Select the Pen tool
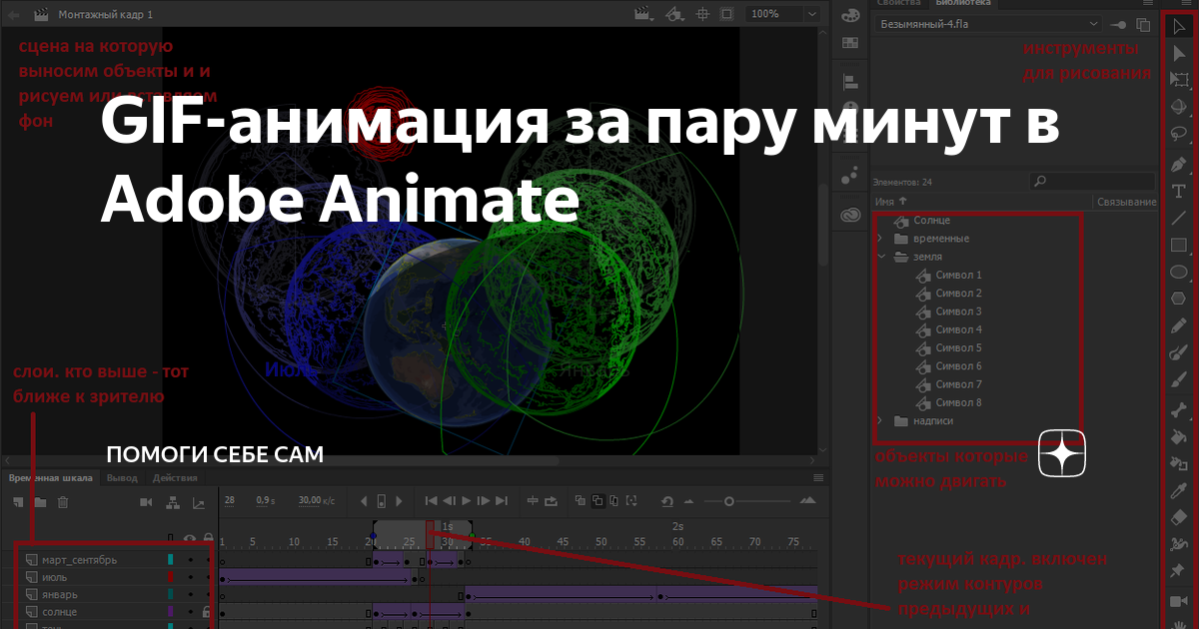This screenshot has height=629, width=1199. point(1178,164)
